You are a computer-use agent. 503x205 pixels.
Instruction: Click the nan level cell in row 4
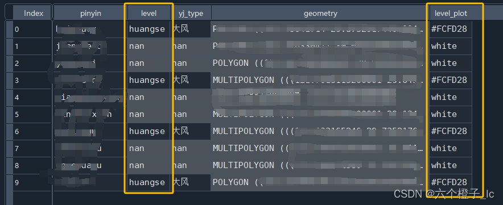click(149, 97)
